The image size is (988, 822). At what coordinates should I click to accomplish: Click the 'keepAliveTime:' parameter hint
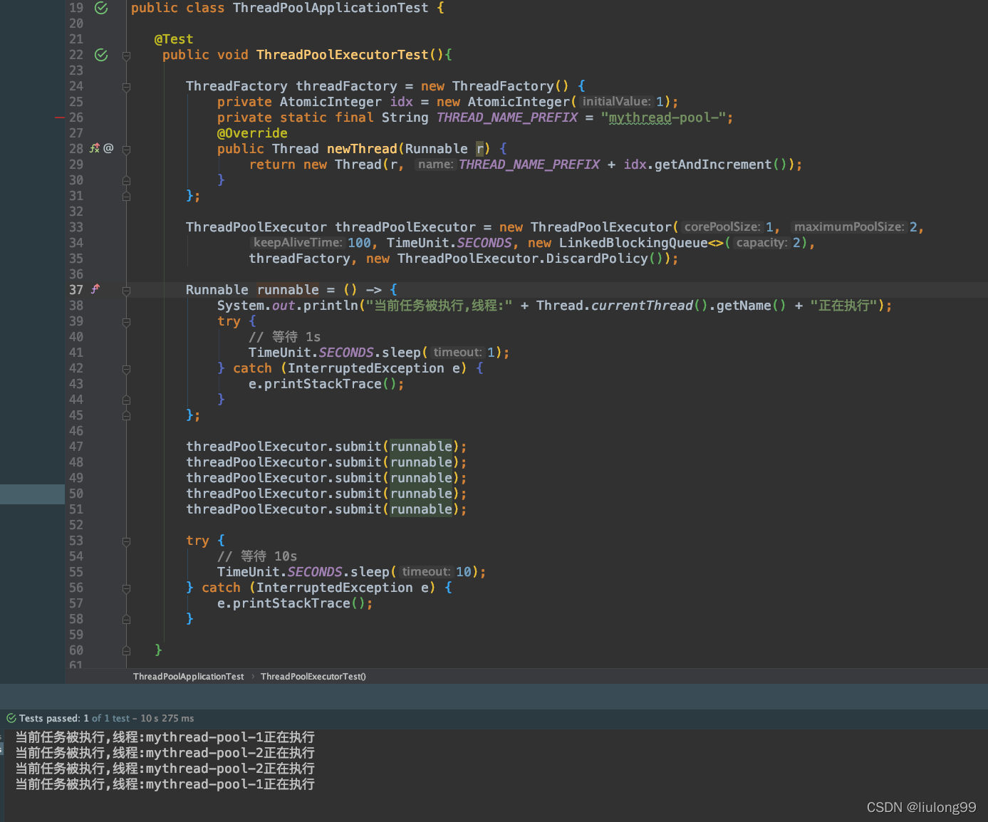click(298, 243)
